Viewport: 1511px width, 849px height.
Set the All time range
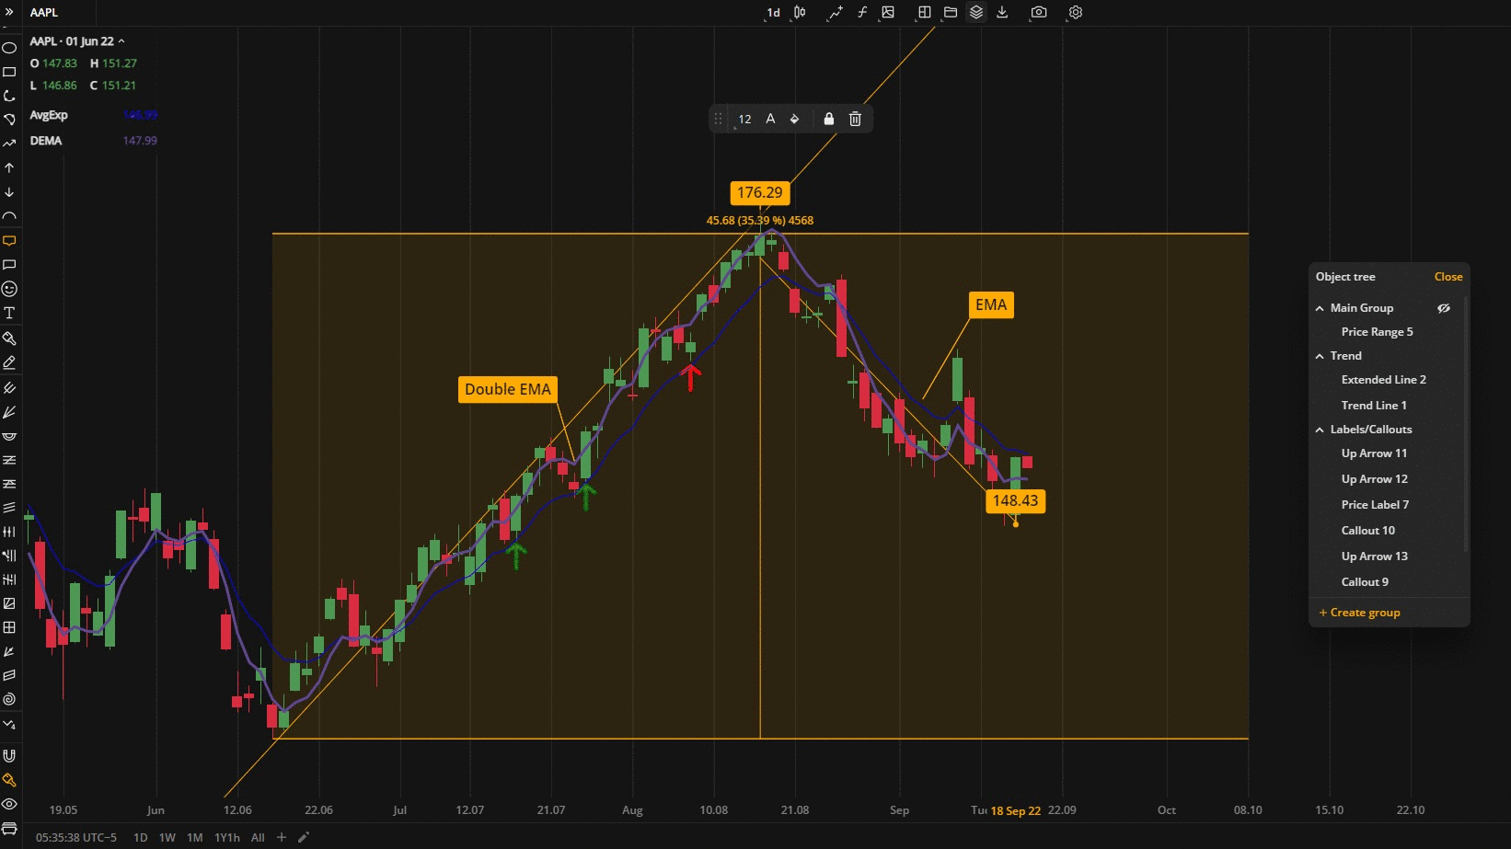258,837
